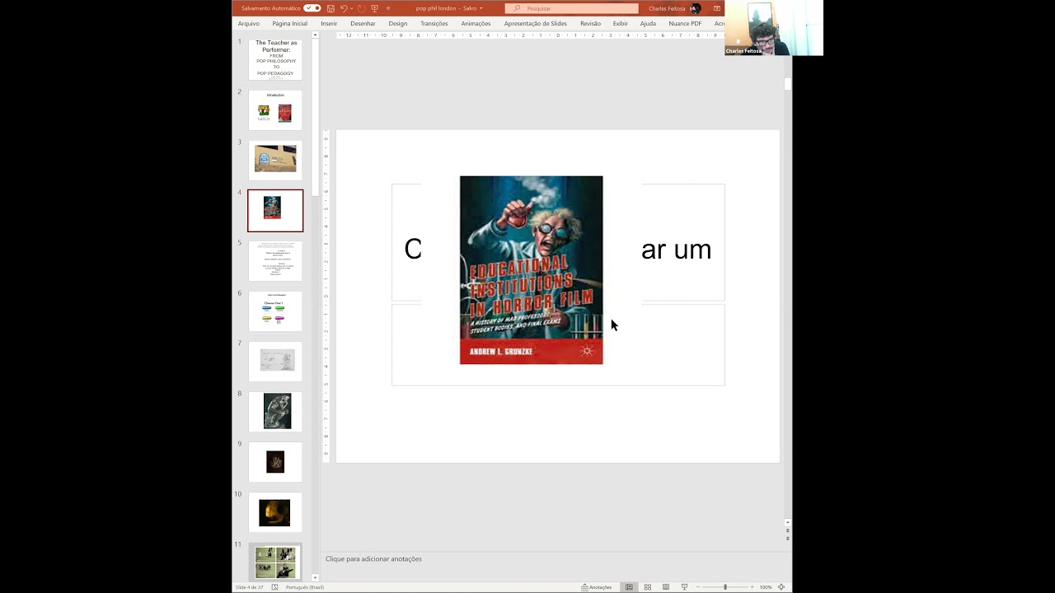This screenshot has height=593, width=1055.
Task: Click the zoom slider handle
Action: click(x=725, y=587)
